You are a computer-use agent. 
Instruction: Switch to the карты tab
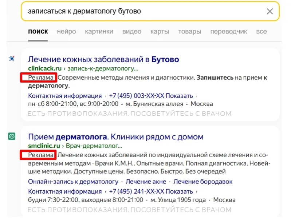160,32
